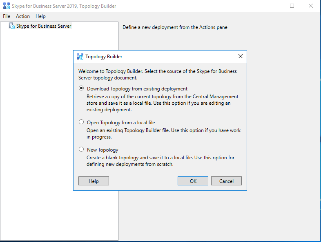Maximize the main application window
Screen dimensions: 321x242
[292, 6]
